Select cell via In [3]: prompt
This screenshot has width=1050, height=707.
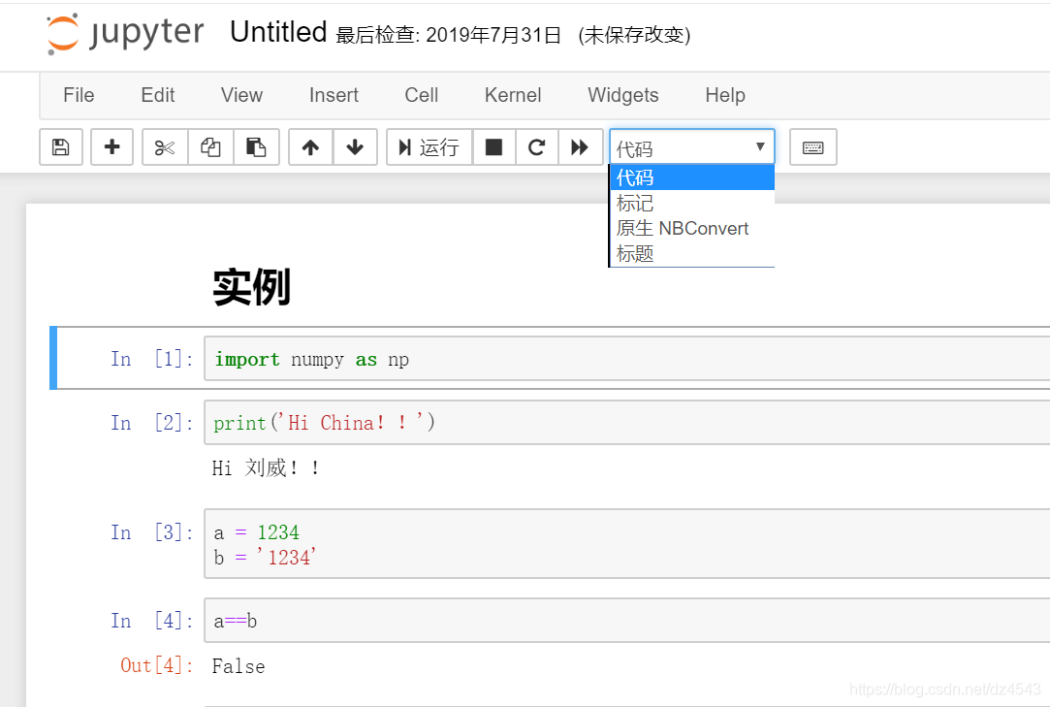(152, 532)
